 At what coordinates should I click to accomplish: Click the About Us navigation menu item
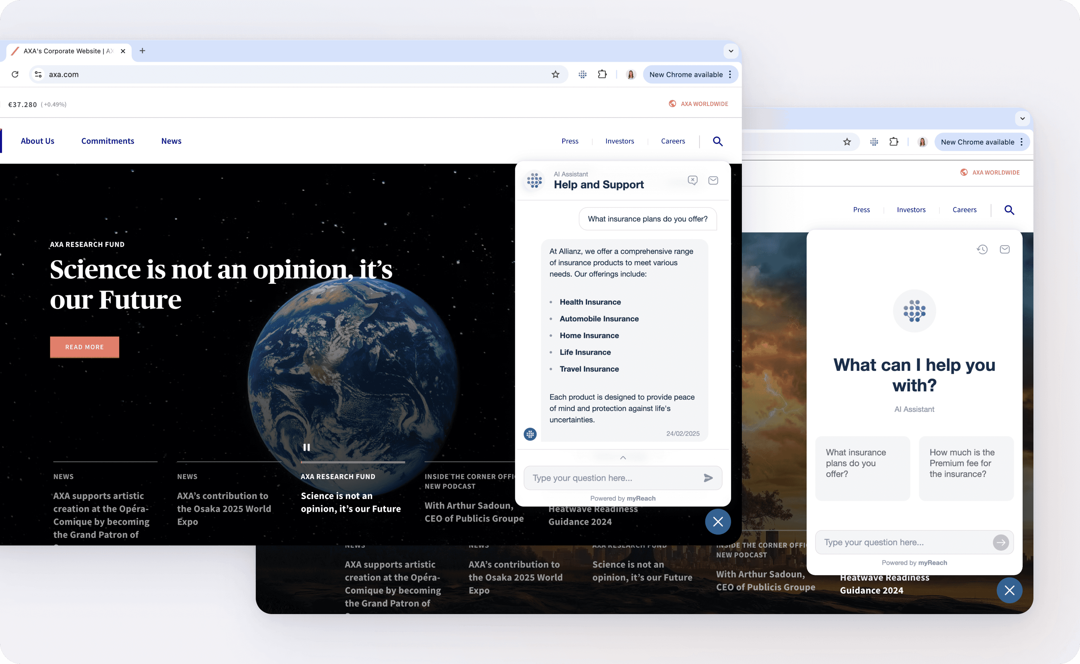(x=37, y=140)
